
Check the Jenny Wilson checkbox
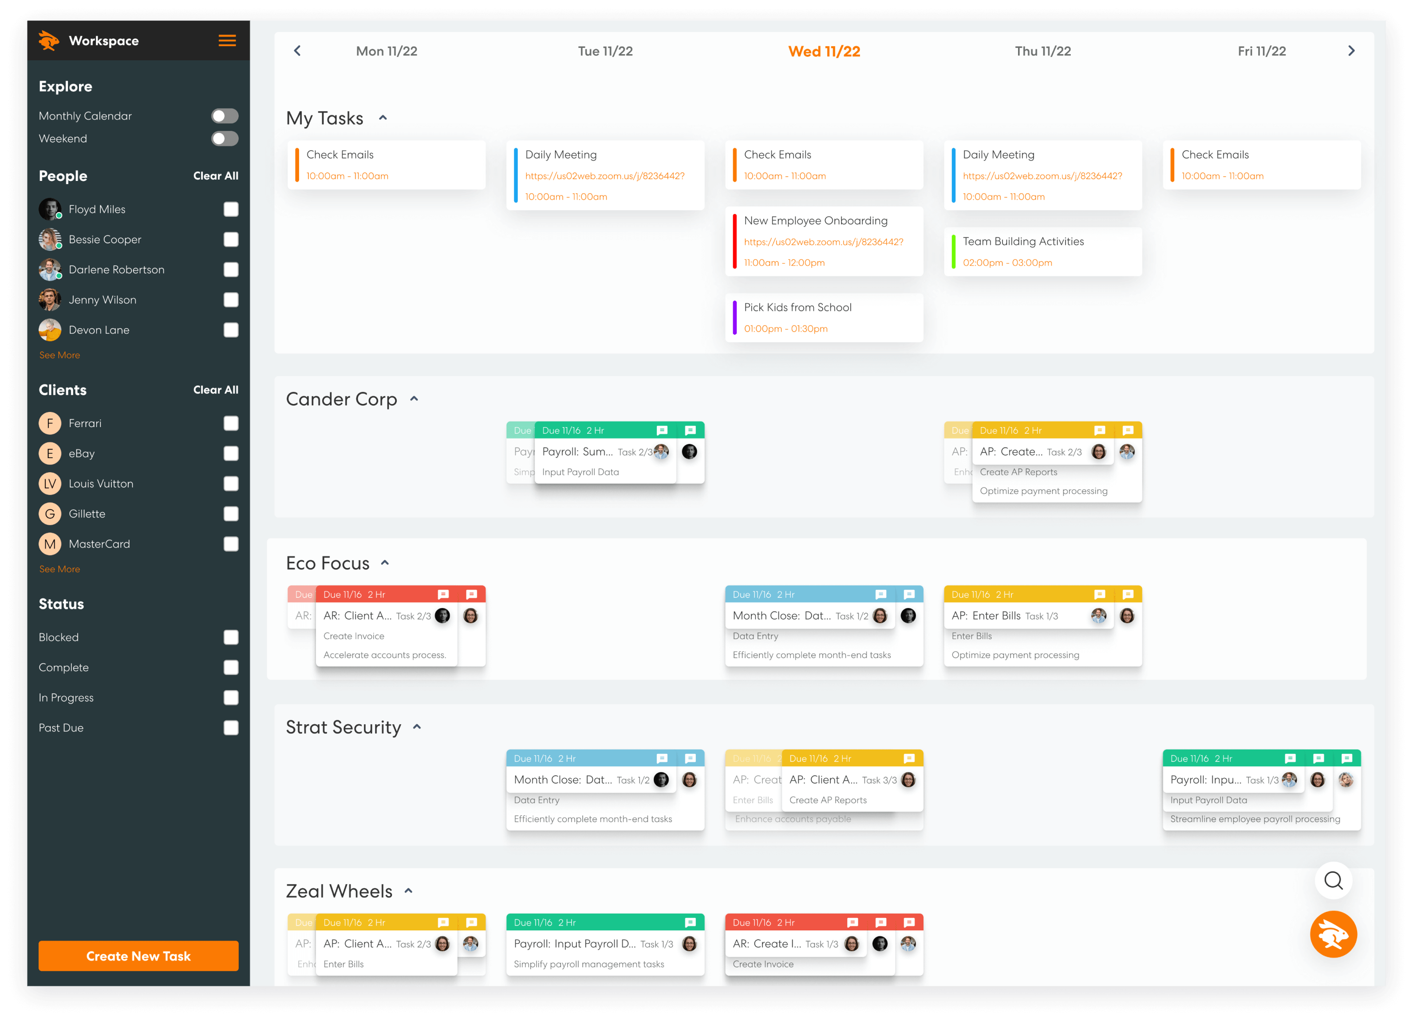click(231, 299)
